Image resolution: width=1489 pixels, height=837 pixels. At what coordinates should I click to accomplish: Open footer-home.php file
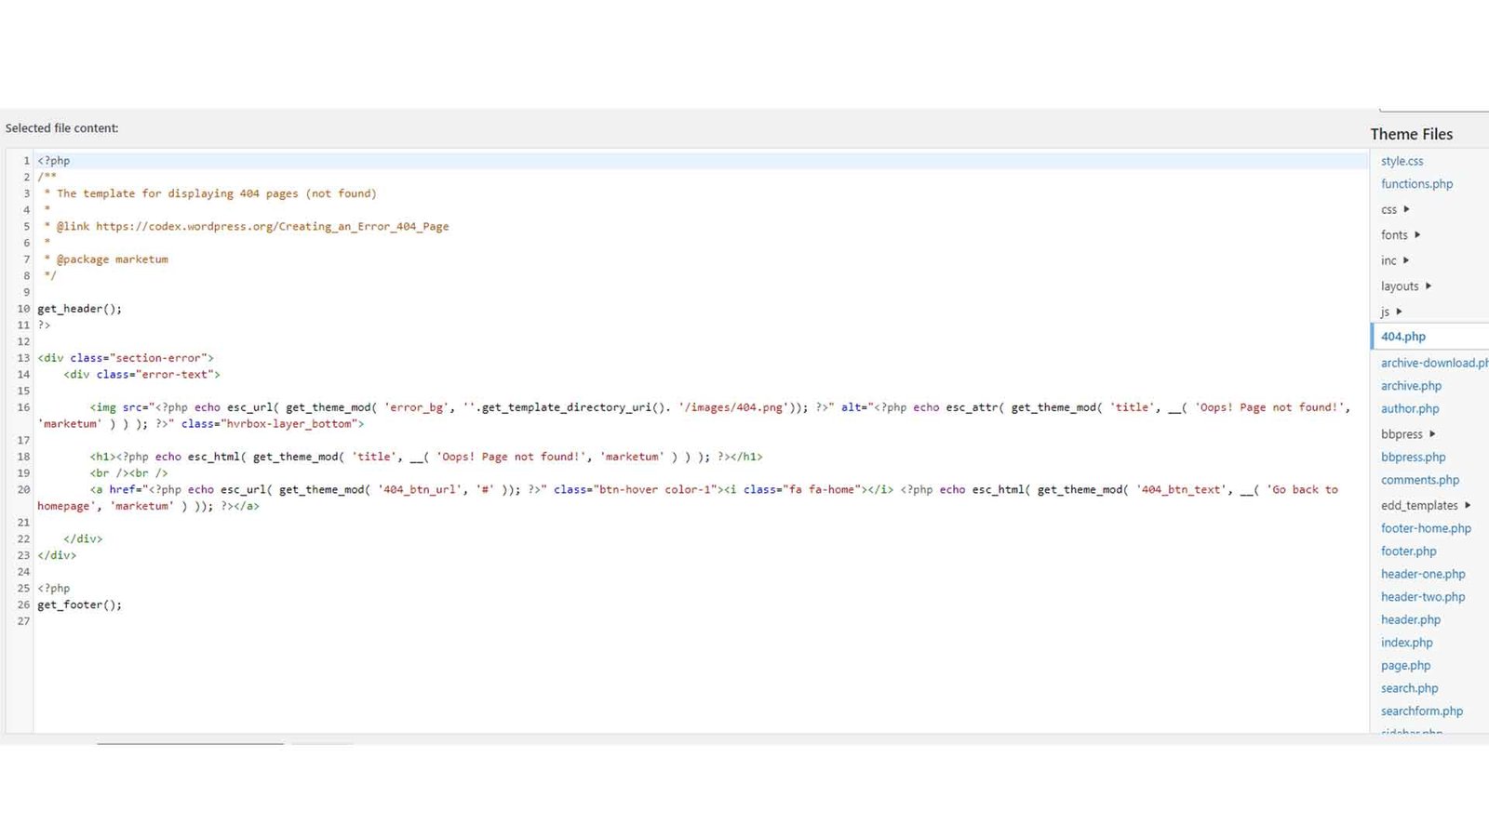coord(1426,528)
